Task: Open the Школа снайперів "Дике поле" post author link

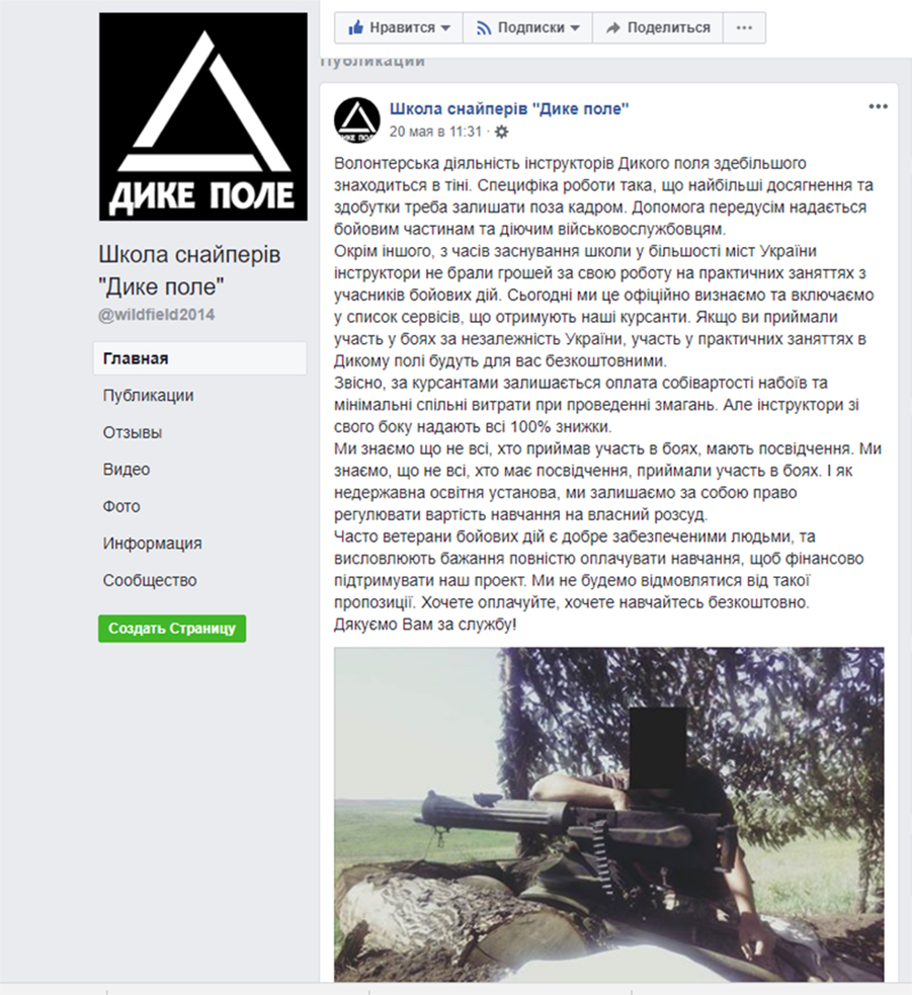Action: (509, 109)
